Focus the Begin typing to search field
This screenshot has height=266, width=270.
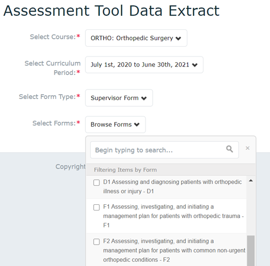(x=164, y=150)
